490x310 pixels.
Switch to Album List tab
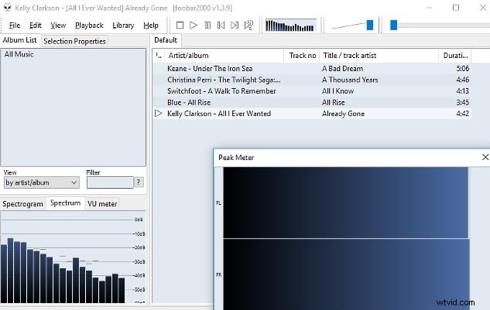19,40
